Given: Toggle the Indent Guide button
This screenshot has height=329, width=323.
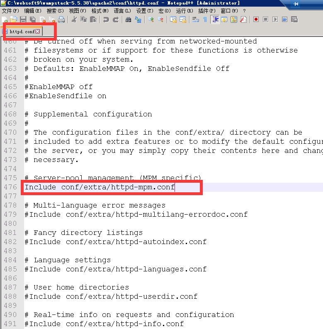Looking at the screenshot, I should point(215,19).
